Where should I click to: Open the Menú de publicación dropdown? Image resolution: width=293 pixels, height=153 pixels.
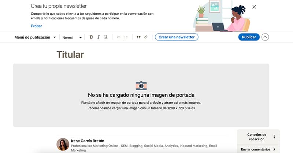(35, 37)
